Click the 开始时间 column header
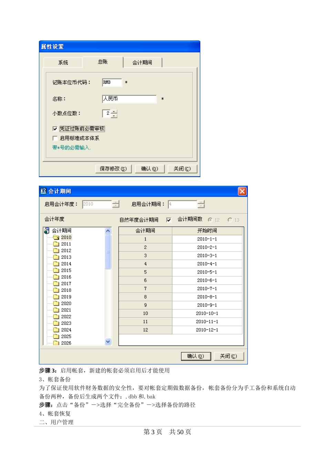Screen dimensions: 327x463 click(207, 231)
